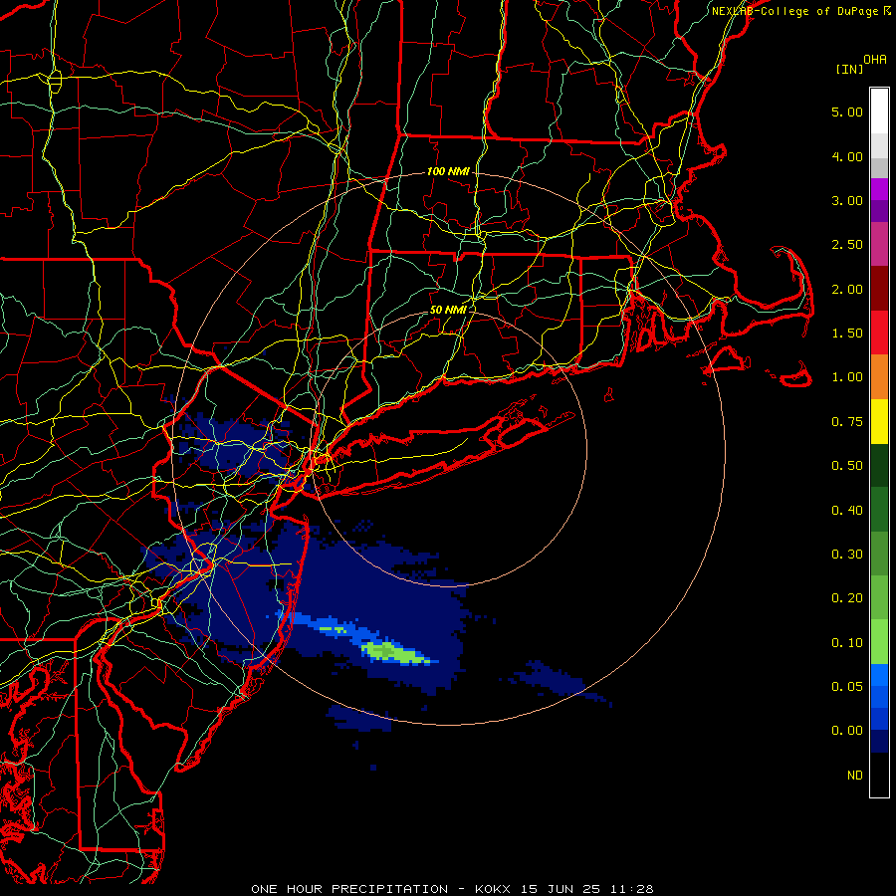The height and width of the screenshot is (896, 896).
Task: Click the 1.00 legend value
Action: [x=847, y=377]
